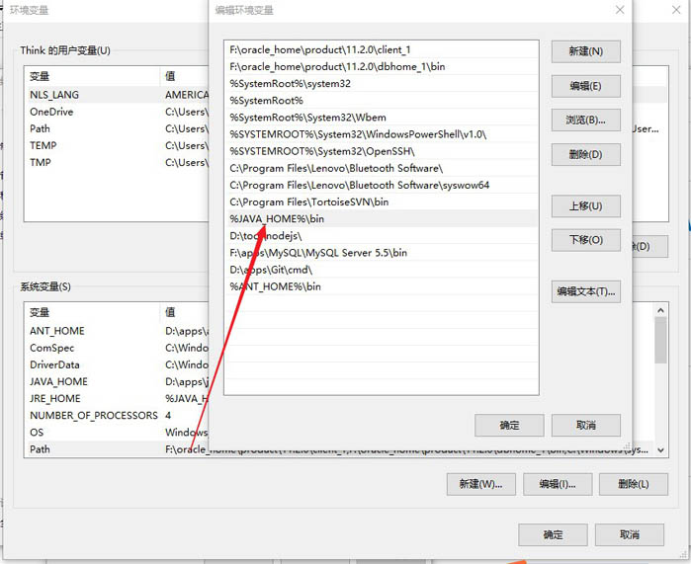This screenshot has width=691, height=564.
Task: Select the TortoiseSVN\bin path entry
Action: tap(382, 202)
